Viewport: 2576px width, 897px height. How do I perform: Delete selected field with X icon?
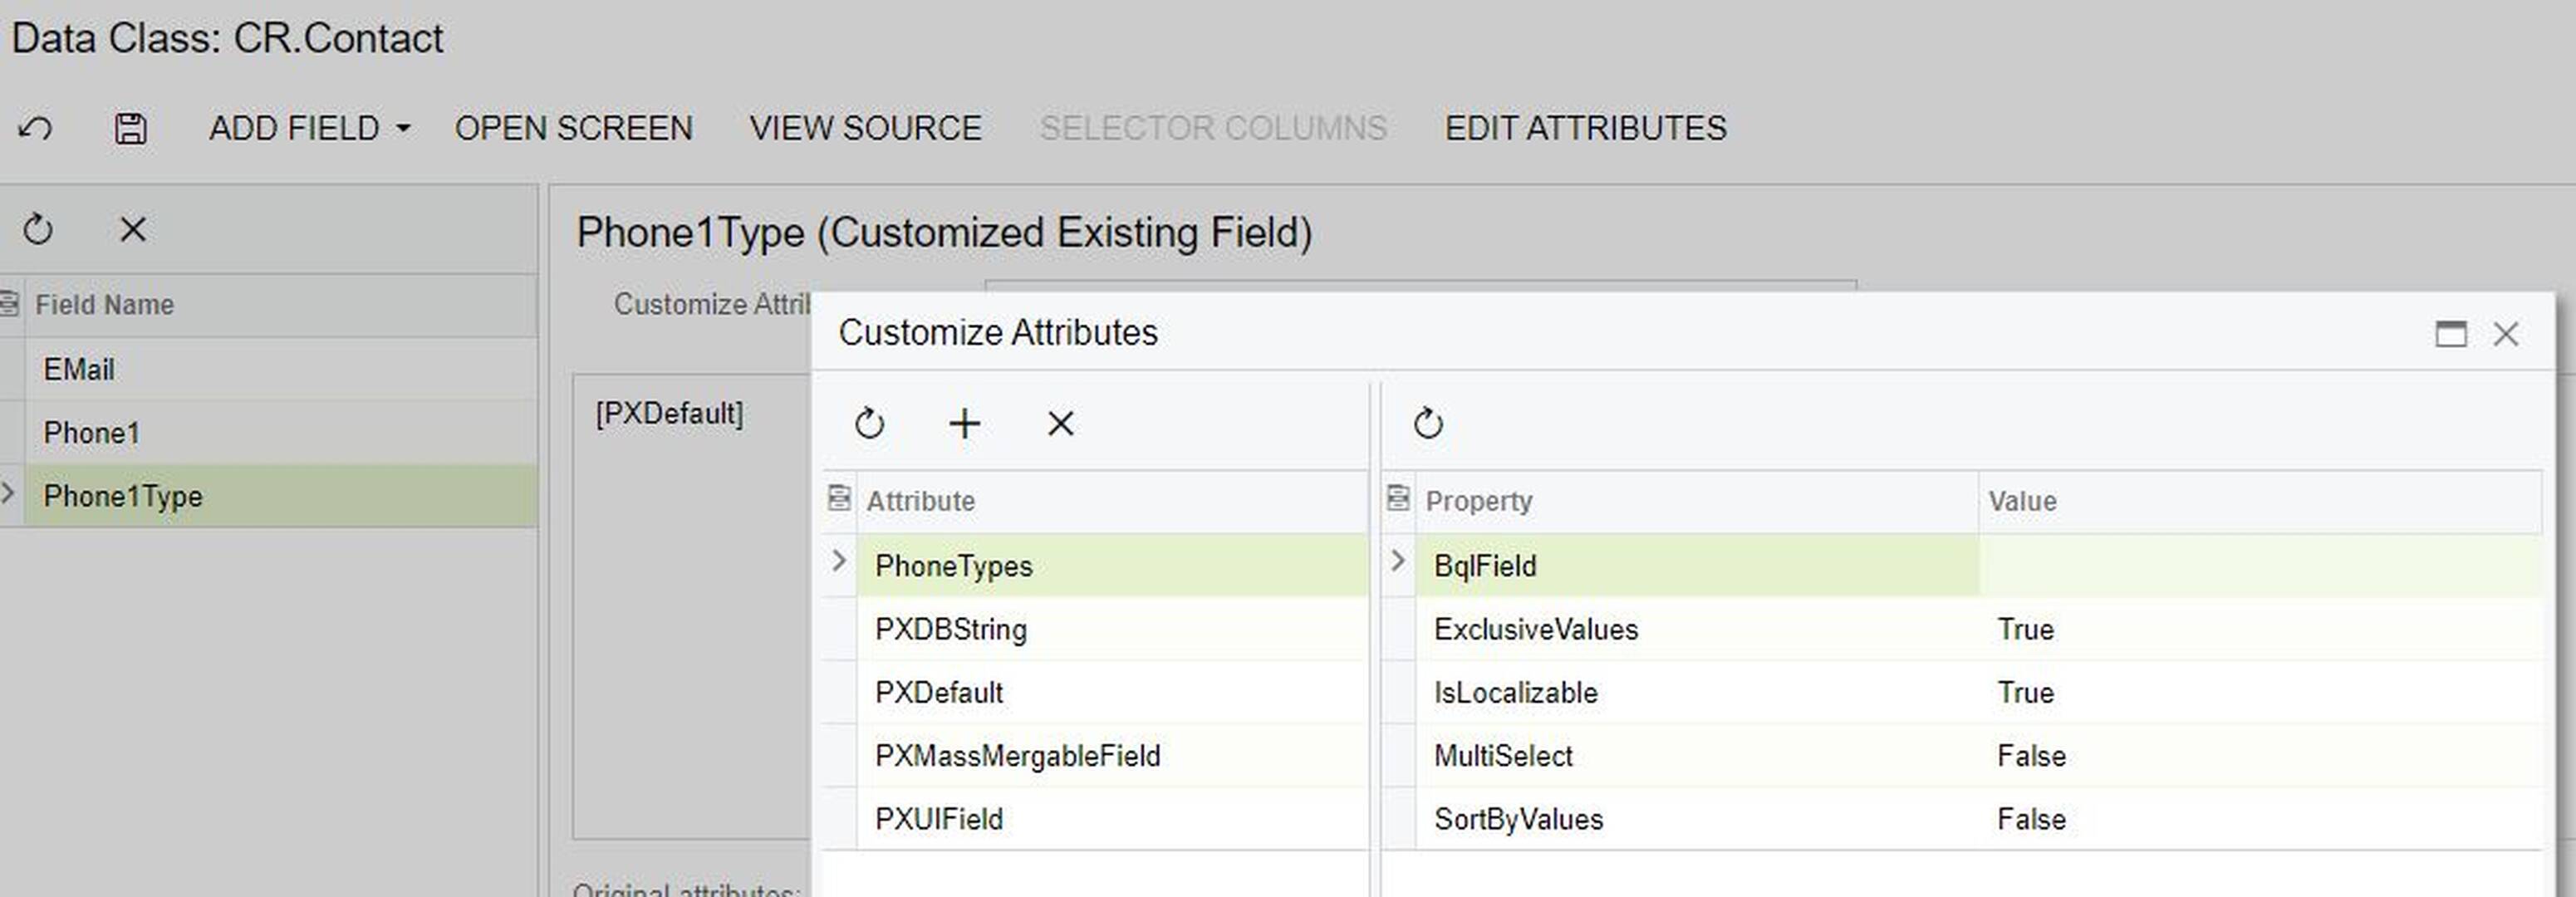[x=132, y=229]
